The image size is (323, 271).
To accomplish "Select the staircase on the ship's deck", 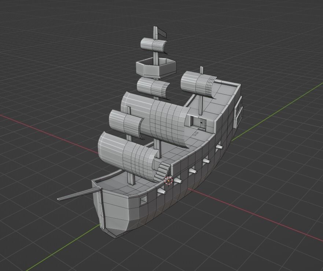I will tap(162, 172).
